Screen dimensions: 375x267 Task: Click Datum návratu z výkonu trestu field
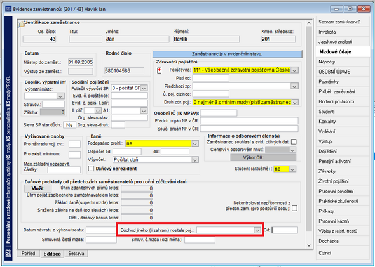[x=101, y=230]
